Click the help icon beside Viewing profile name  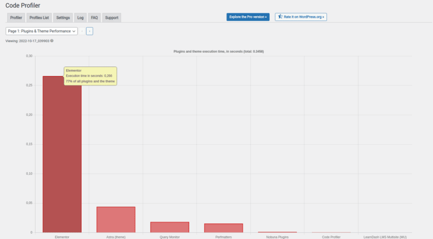pyautogui.click(x=52, y=41)
